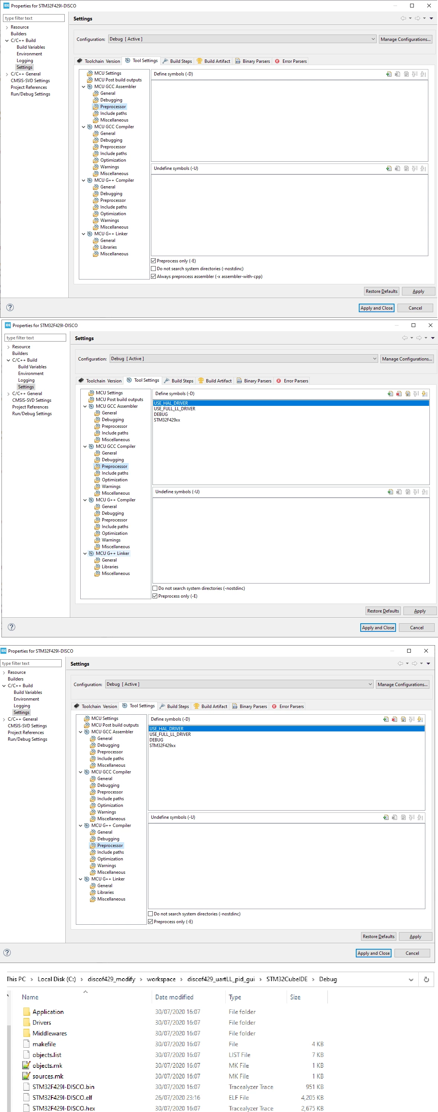Viewport: 438px width, 1112px height.
Task: Open Configuration Debug combo box in top dialog
Action: point(242,39)
